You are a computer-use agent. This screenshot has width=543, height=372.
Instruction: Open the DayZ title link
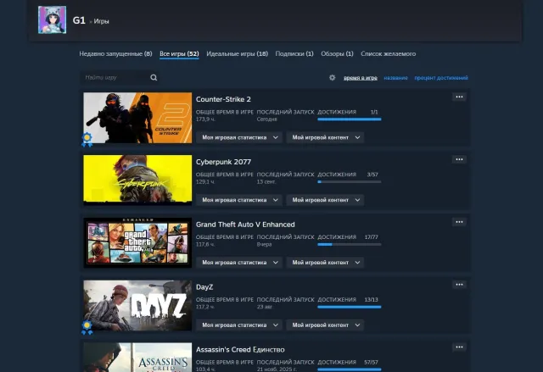pyautogui.click(x=204, y=287)
